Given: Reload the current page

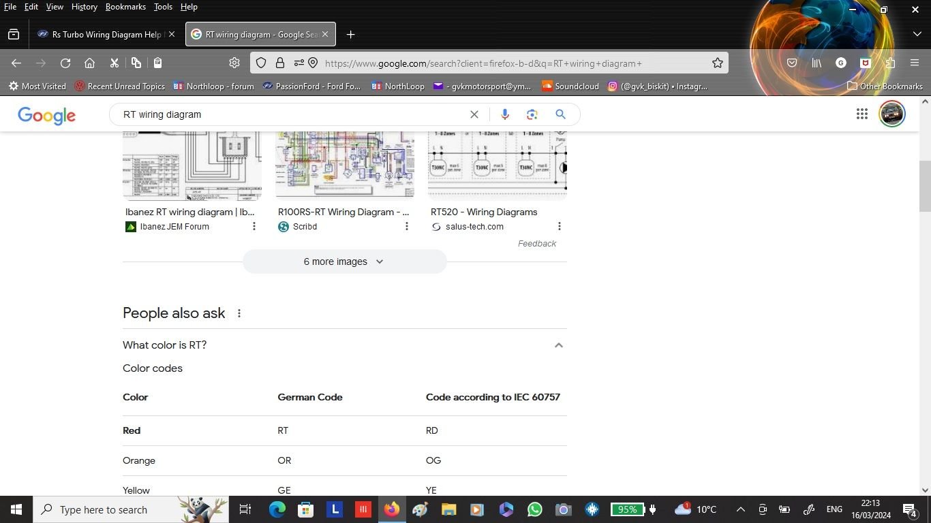Looking at the screenshot, I should (x=65, y=63).
